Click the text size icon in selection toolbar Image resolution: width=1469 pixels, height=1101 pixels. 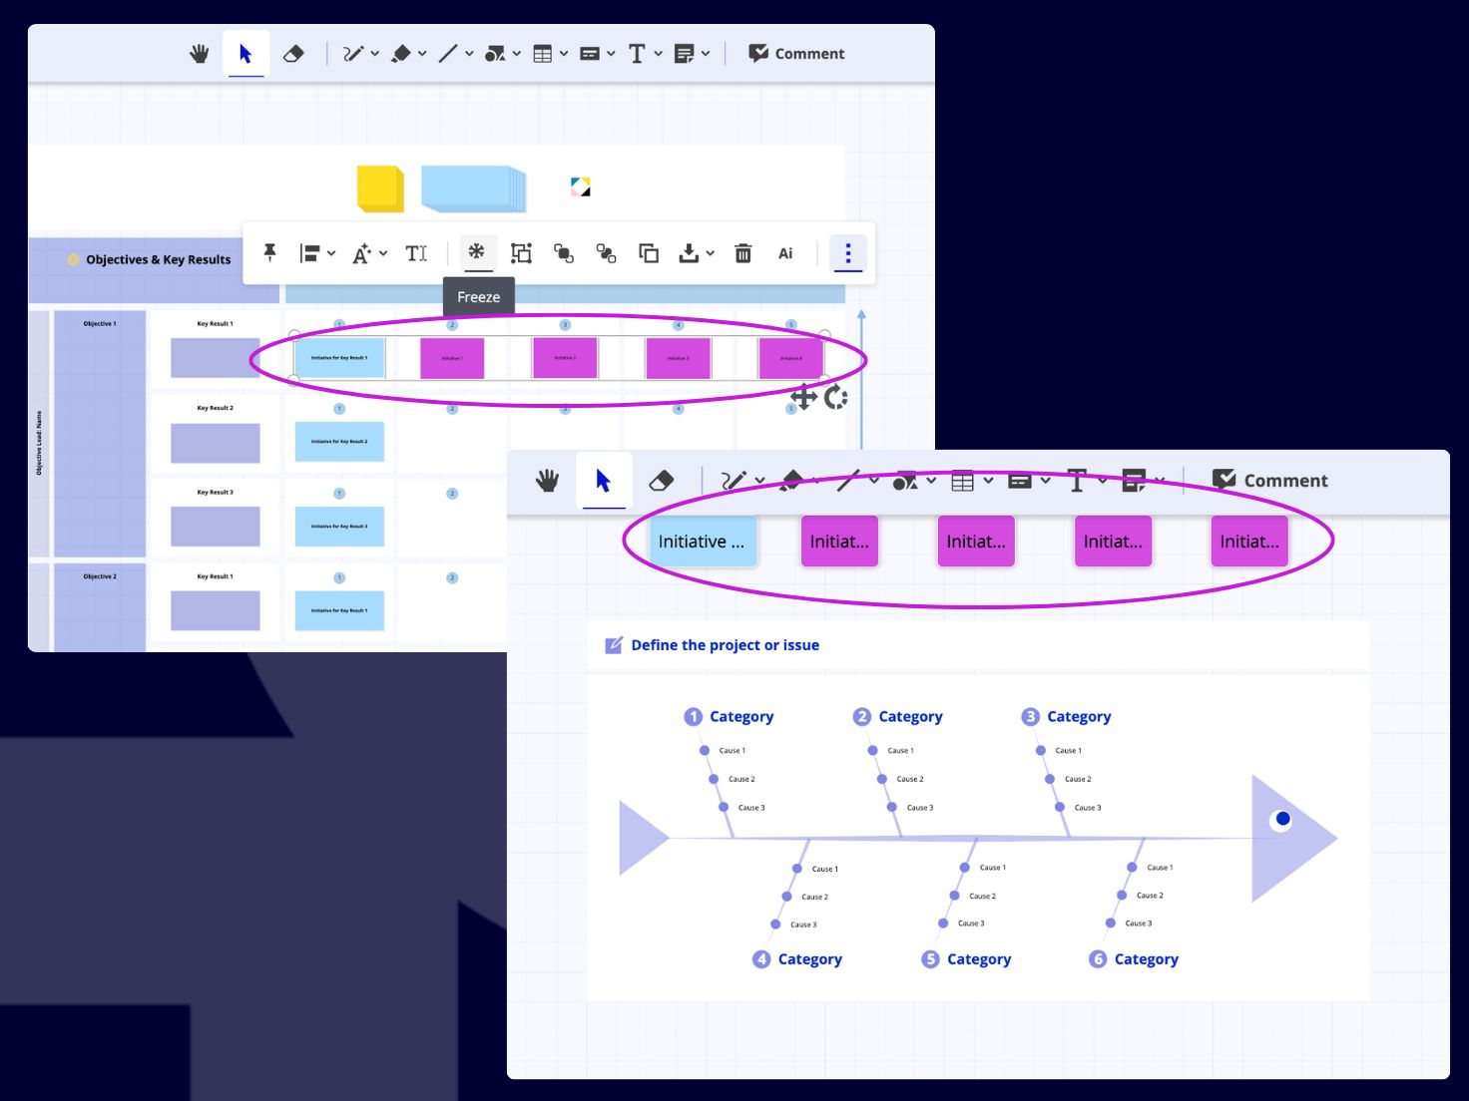[x=416, y=253]
